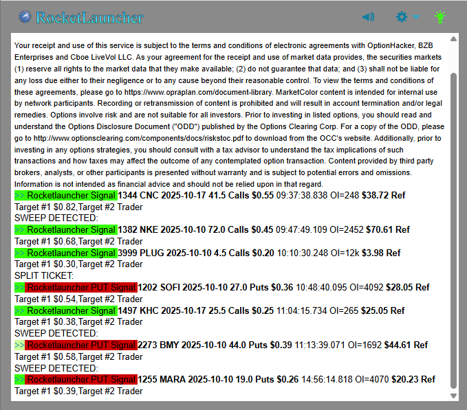Expand the dropdown arrow beside the gear
Image resolution: width=467 pixels, height=410 pixels.
(417, 18)
